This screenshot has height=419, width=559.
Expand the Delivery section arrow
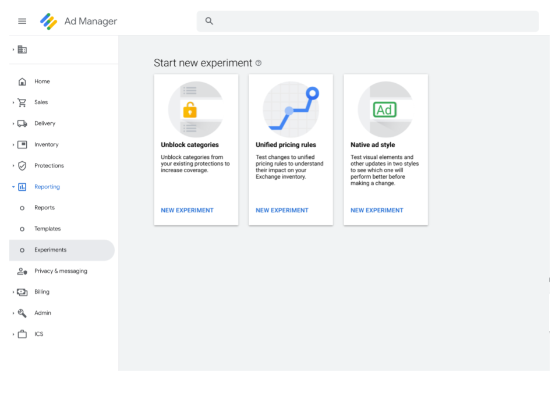[x=13, y=123]
